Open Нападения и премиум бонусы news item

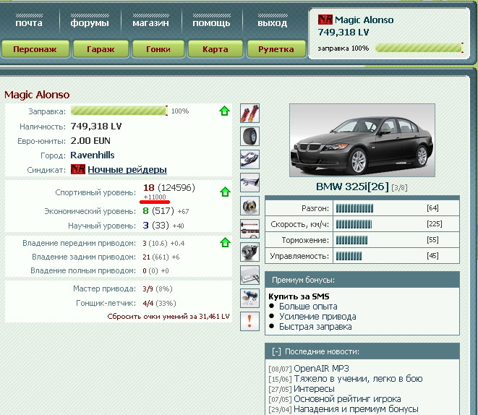(356, 409)
